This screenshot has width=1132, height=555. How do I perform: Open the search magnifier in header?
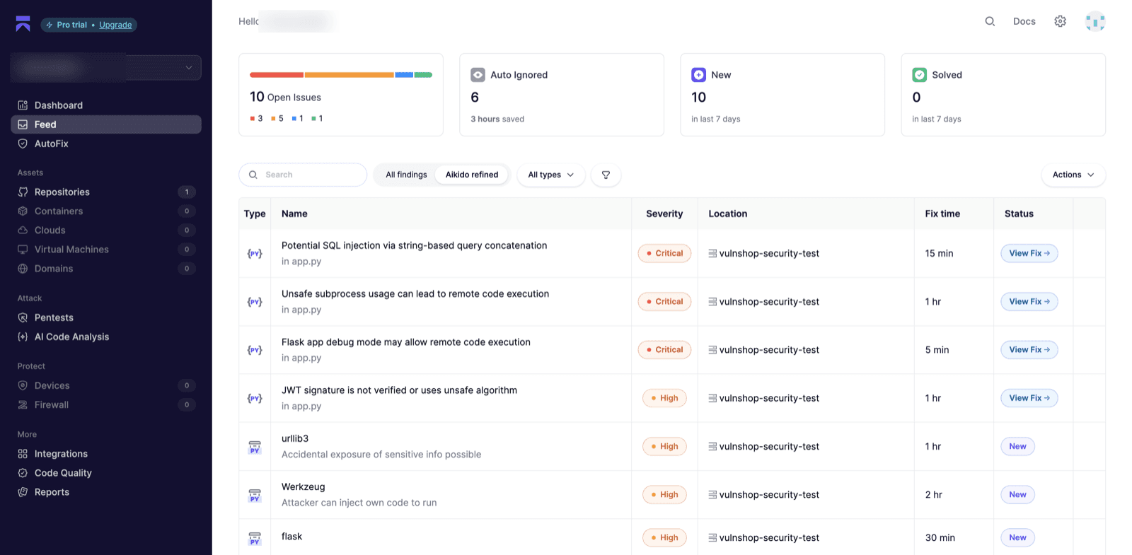click(x=990, y=21)
